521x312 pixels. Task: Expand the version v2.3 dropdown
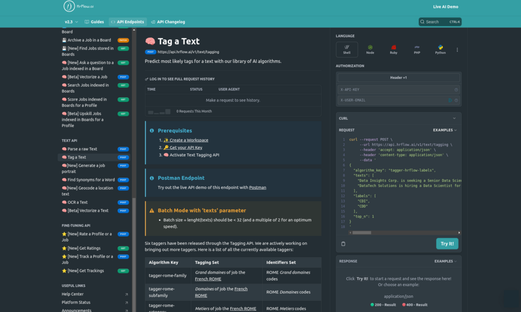69,21
